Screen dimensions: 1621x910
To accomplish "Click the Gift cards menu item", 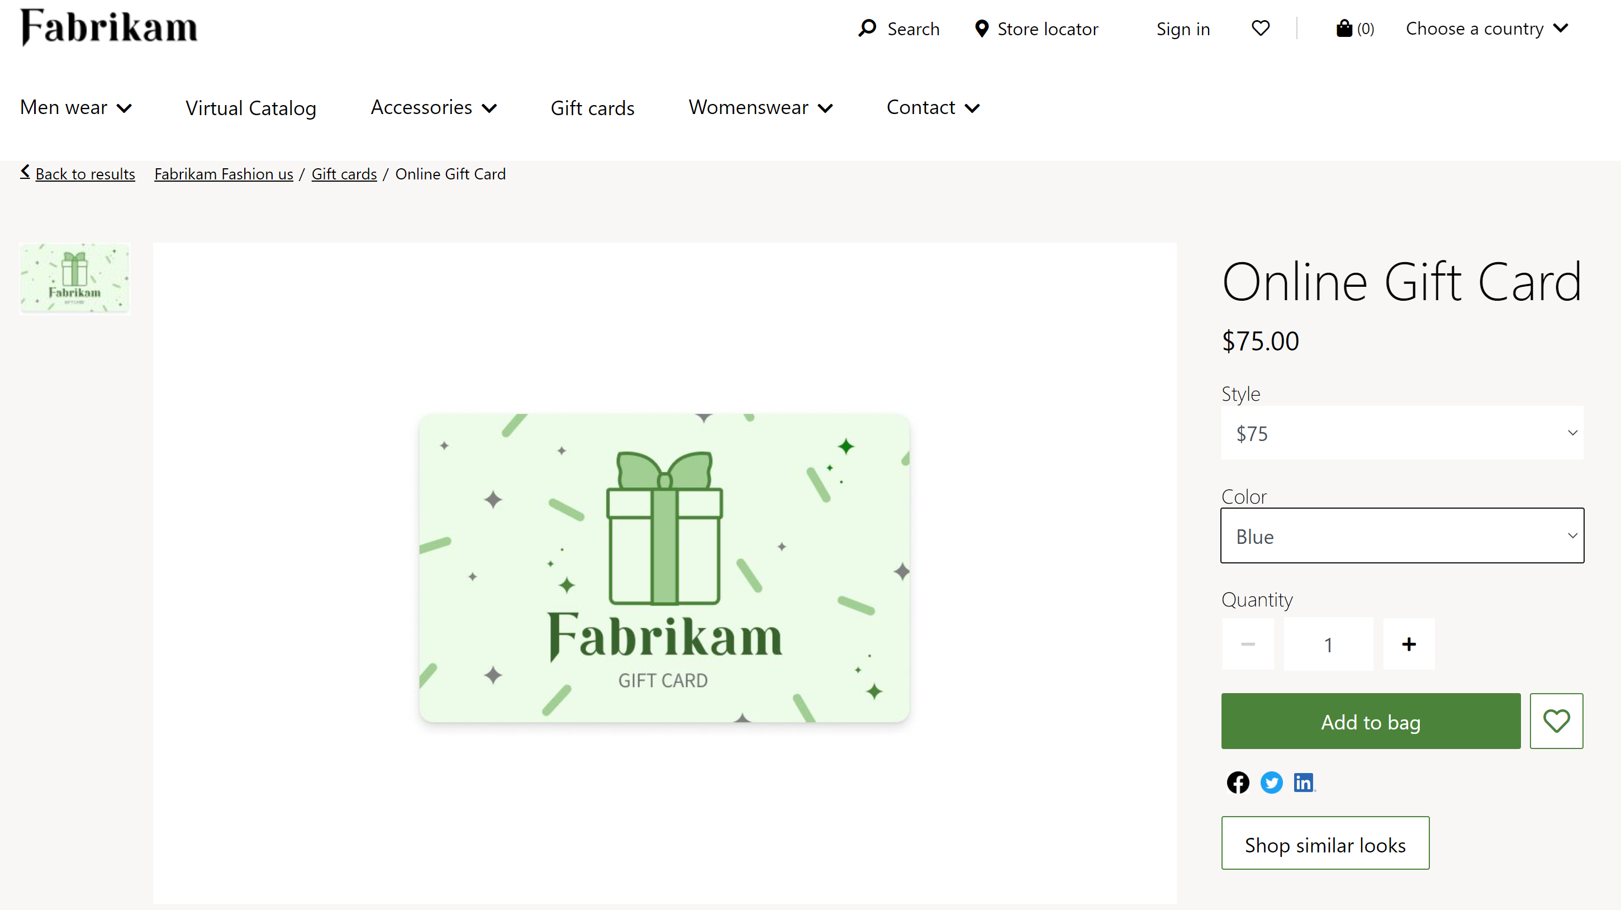I will (x=592, y=106).
